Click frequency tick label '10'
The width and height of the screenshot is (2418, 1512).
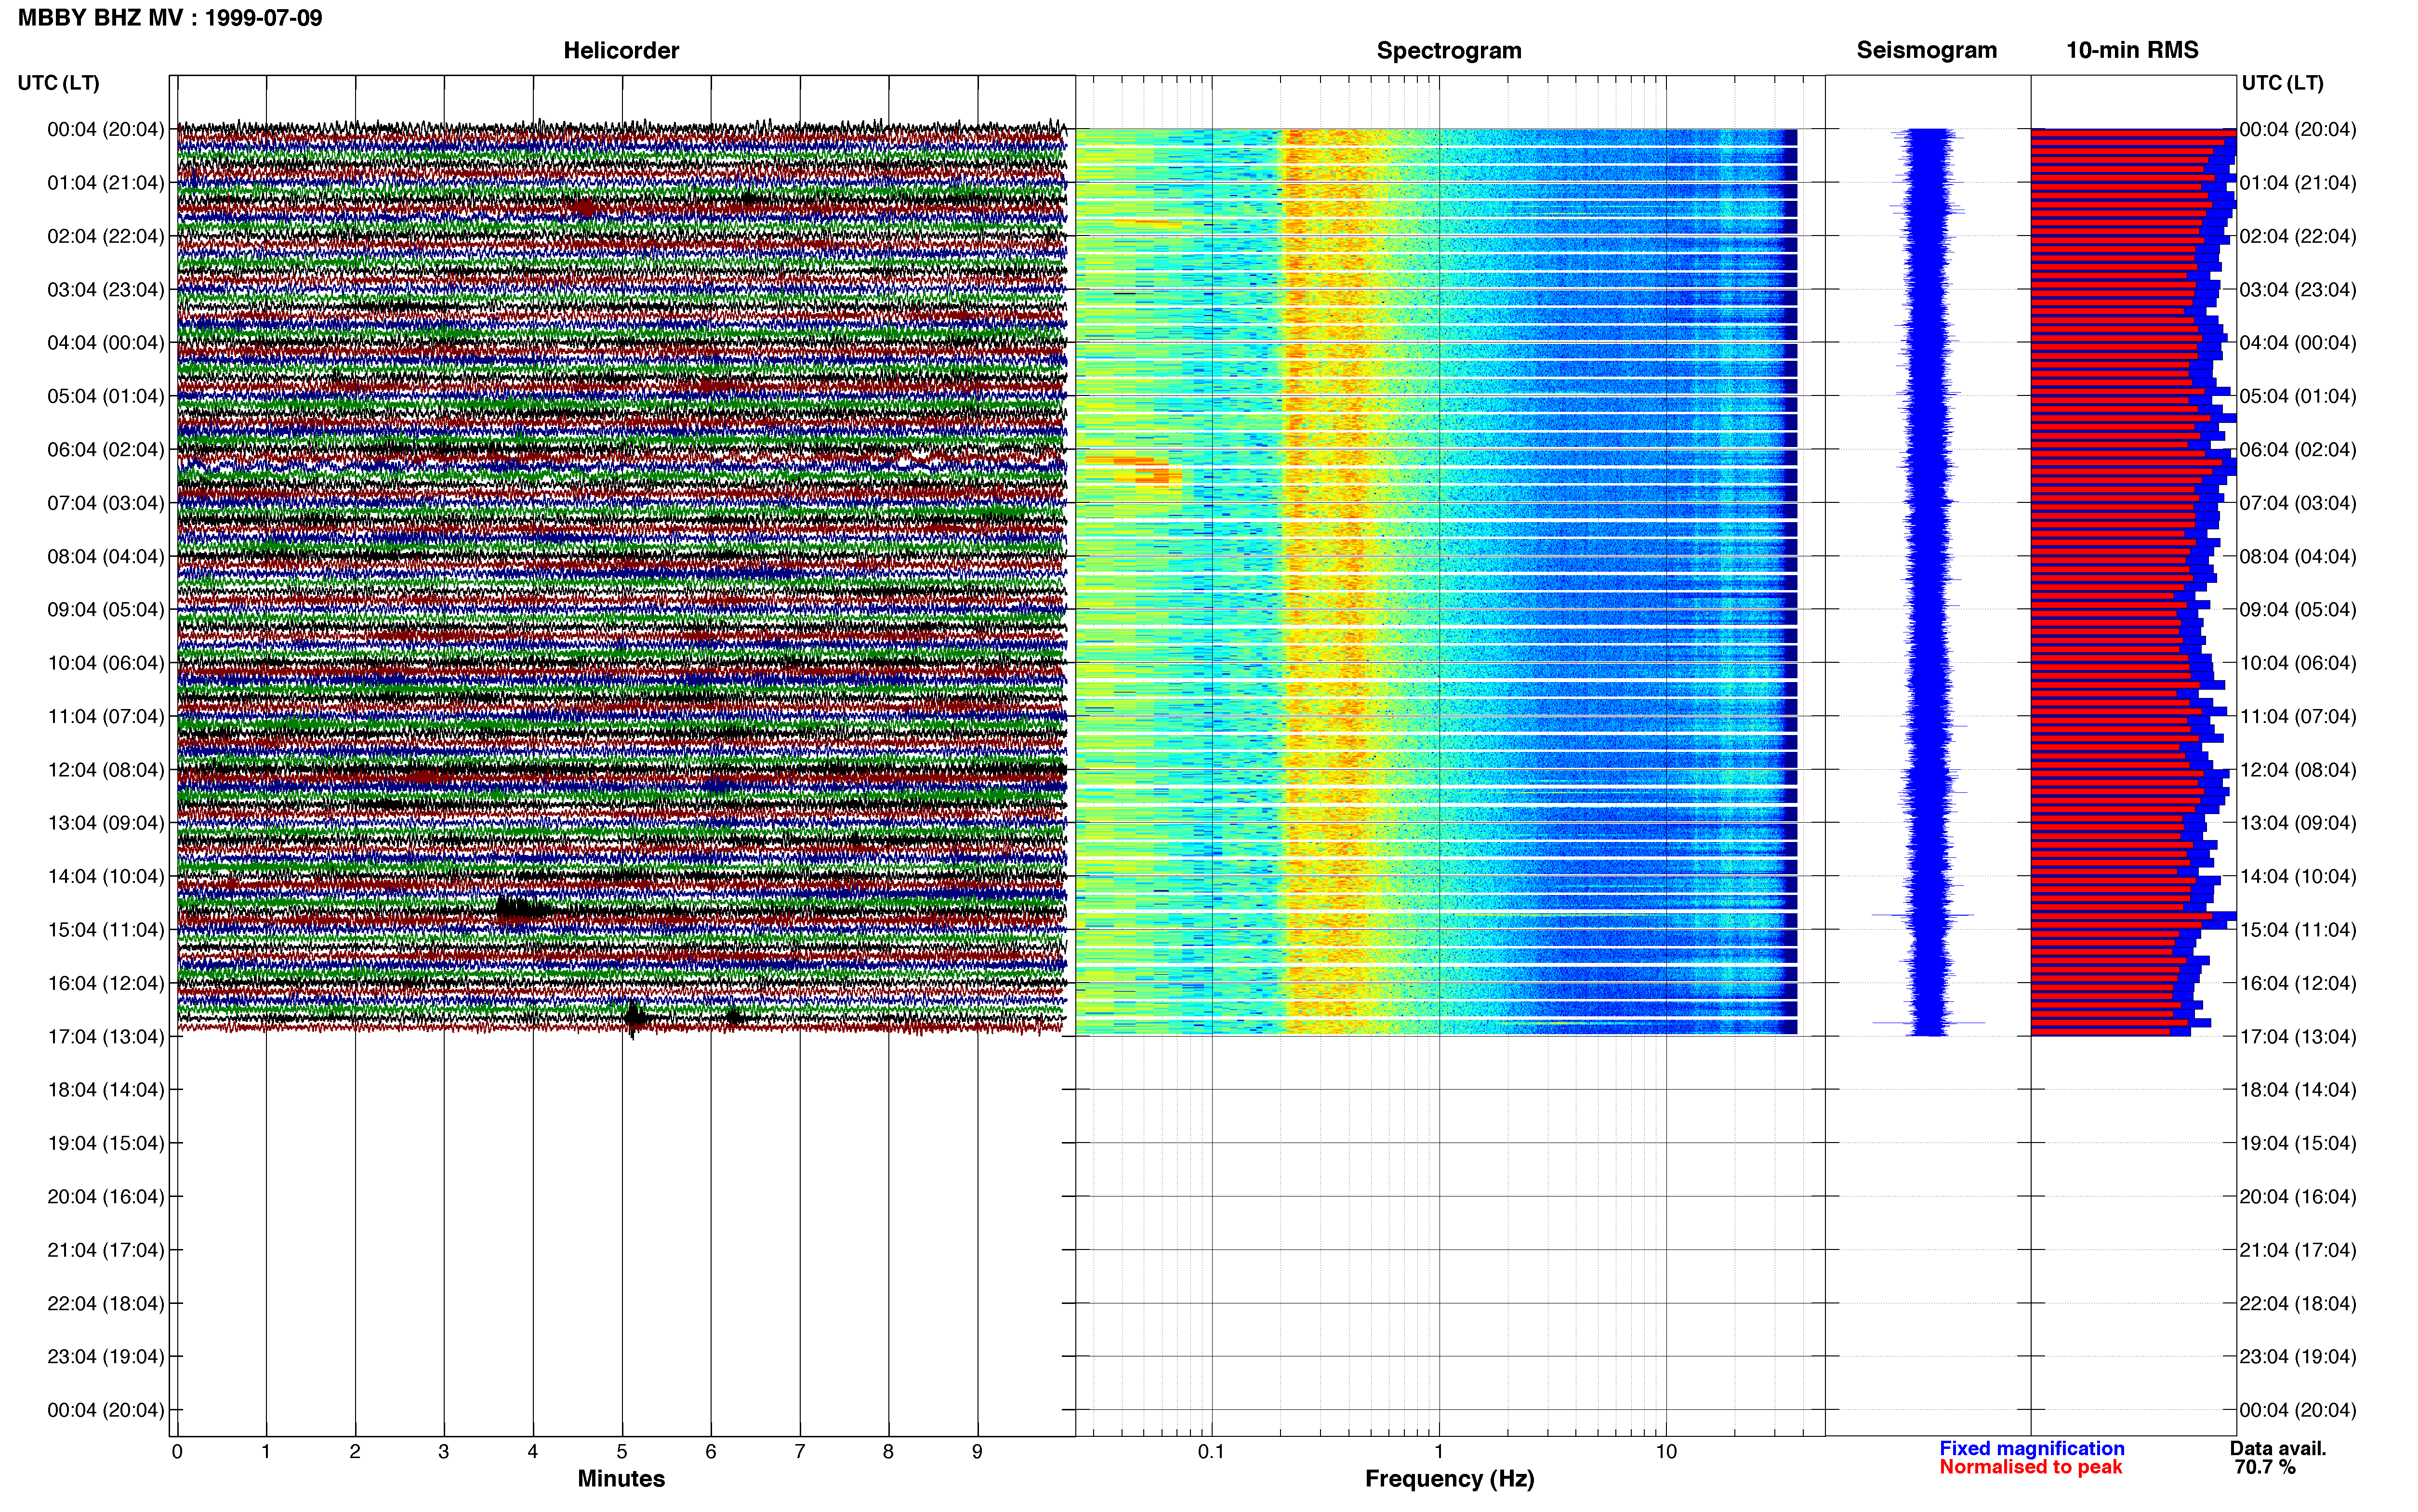1666,1452
